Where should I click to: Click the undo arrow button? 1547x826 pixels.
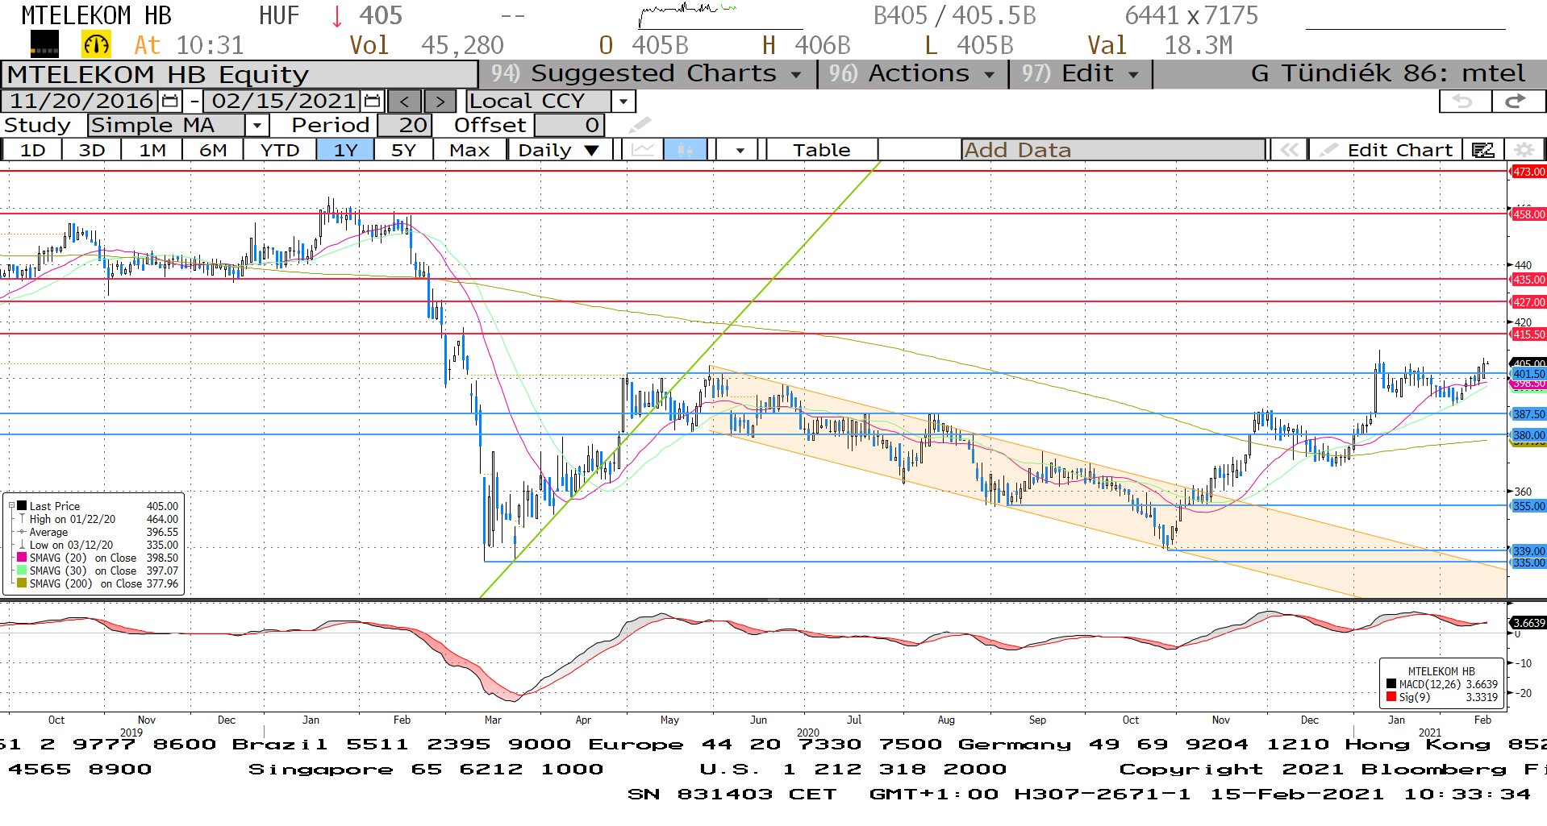pyautogui.click(x=1462, y=101)
